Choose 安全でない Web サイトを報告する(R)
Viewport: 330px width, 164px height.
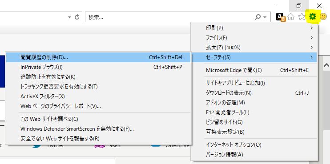[x=98, y=139]
